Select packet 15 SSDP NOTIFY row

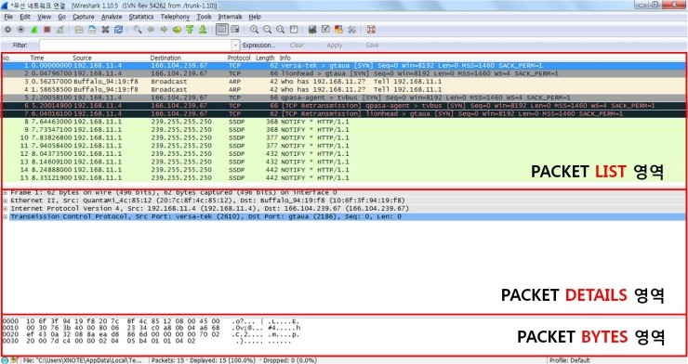coord(344,178)
